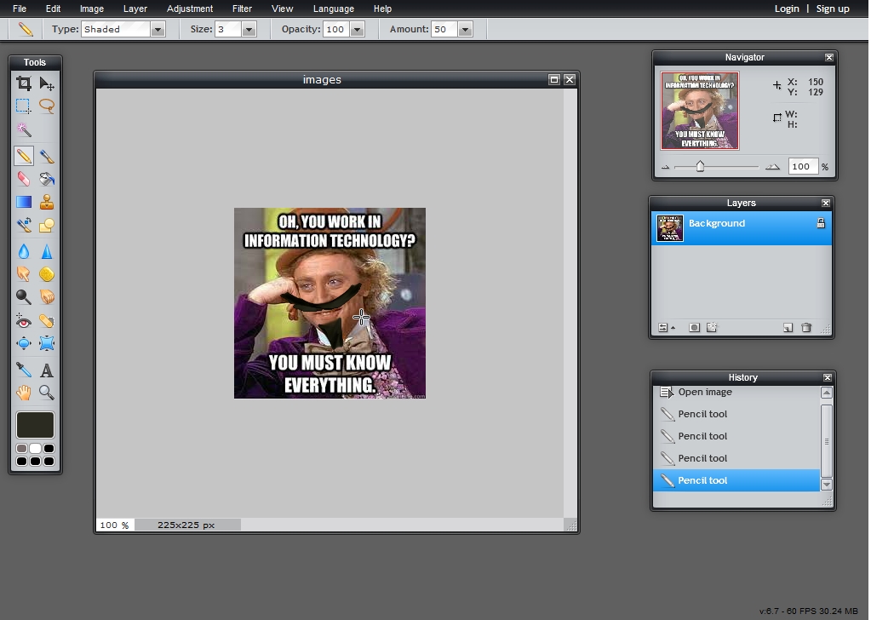Click the main foreground color swatch

coord(35,425)
